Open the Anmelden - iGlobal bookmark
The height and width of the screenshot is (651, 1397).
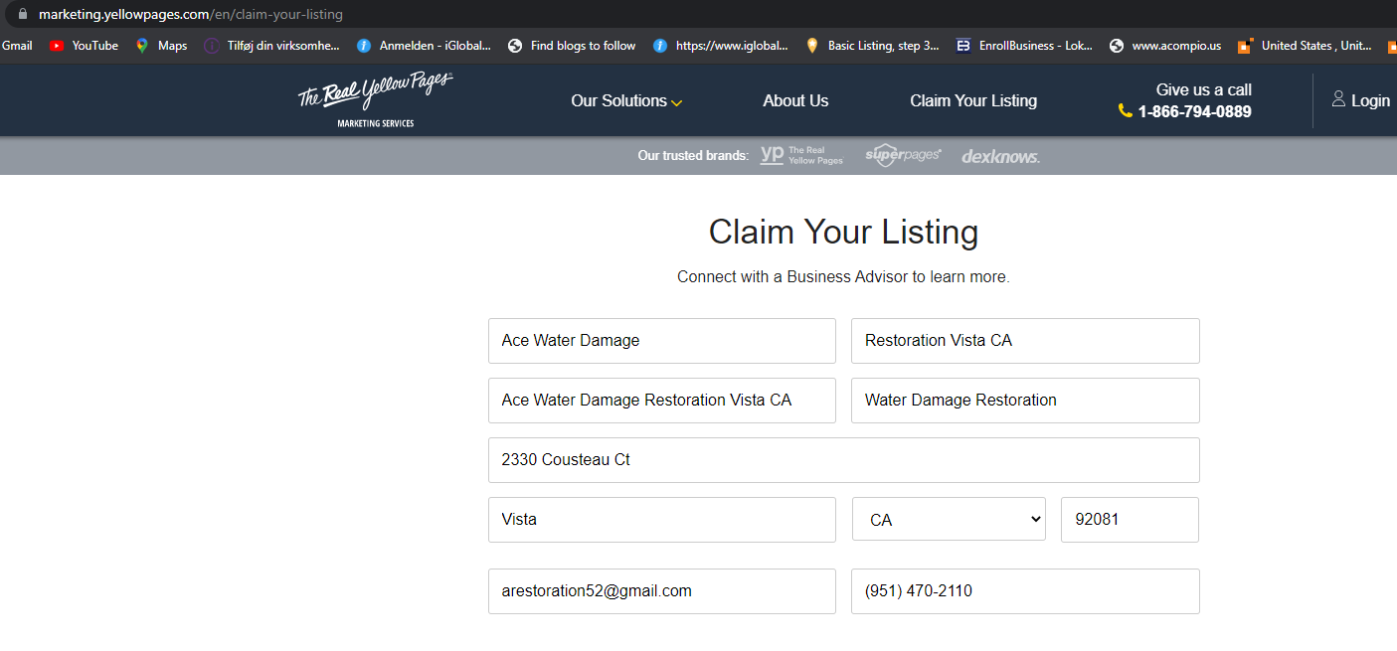coord(424,46)
